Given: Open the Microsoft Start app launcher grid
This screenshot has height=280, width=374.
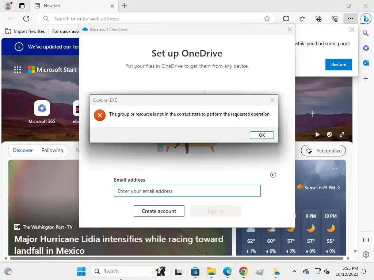Looking at the screenshot, I should tap(18, 70).
